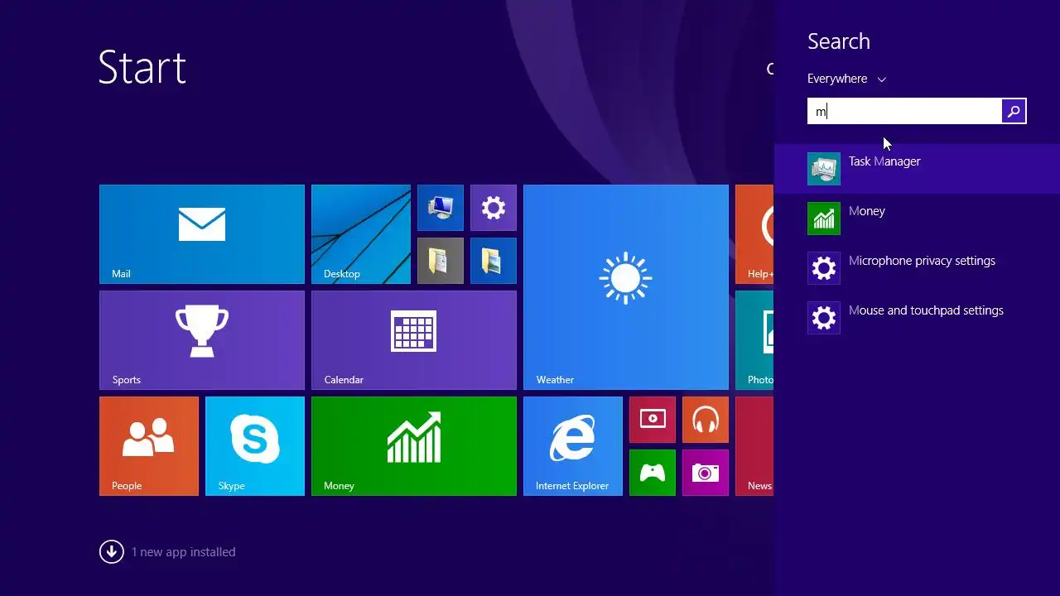
Task: Launch the Sports trophy tile
Action: [x=202, y=340]
